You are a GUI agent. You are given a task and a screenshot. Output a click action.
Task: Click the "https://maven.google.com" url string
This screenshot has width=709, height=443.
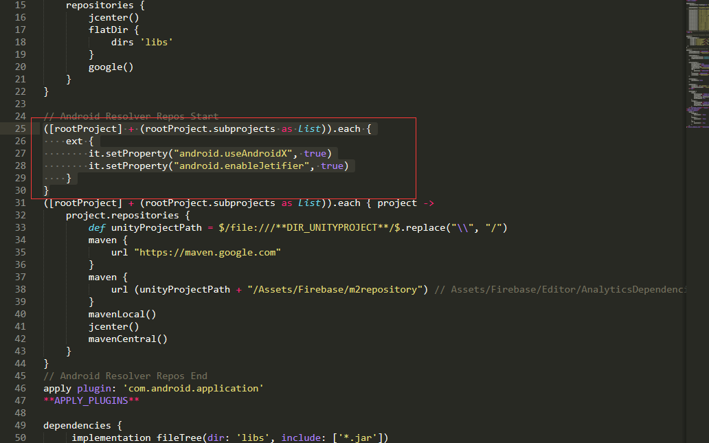coord(207,252)
